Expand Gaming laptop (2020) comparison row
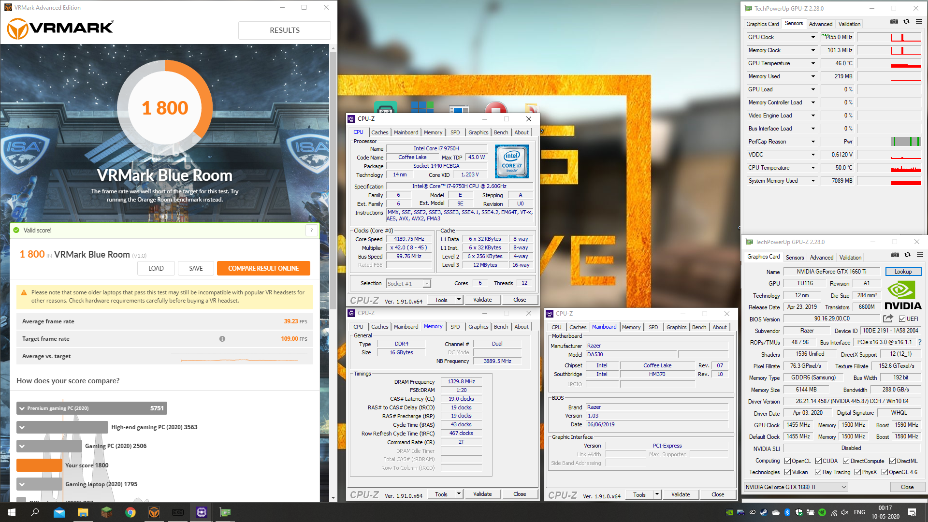The image size is (928, 522). [22, 484]
